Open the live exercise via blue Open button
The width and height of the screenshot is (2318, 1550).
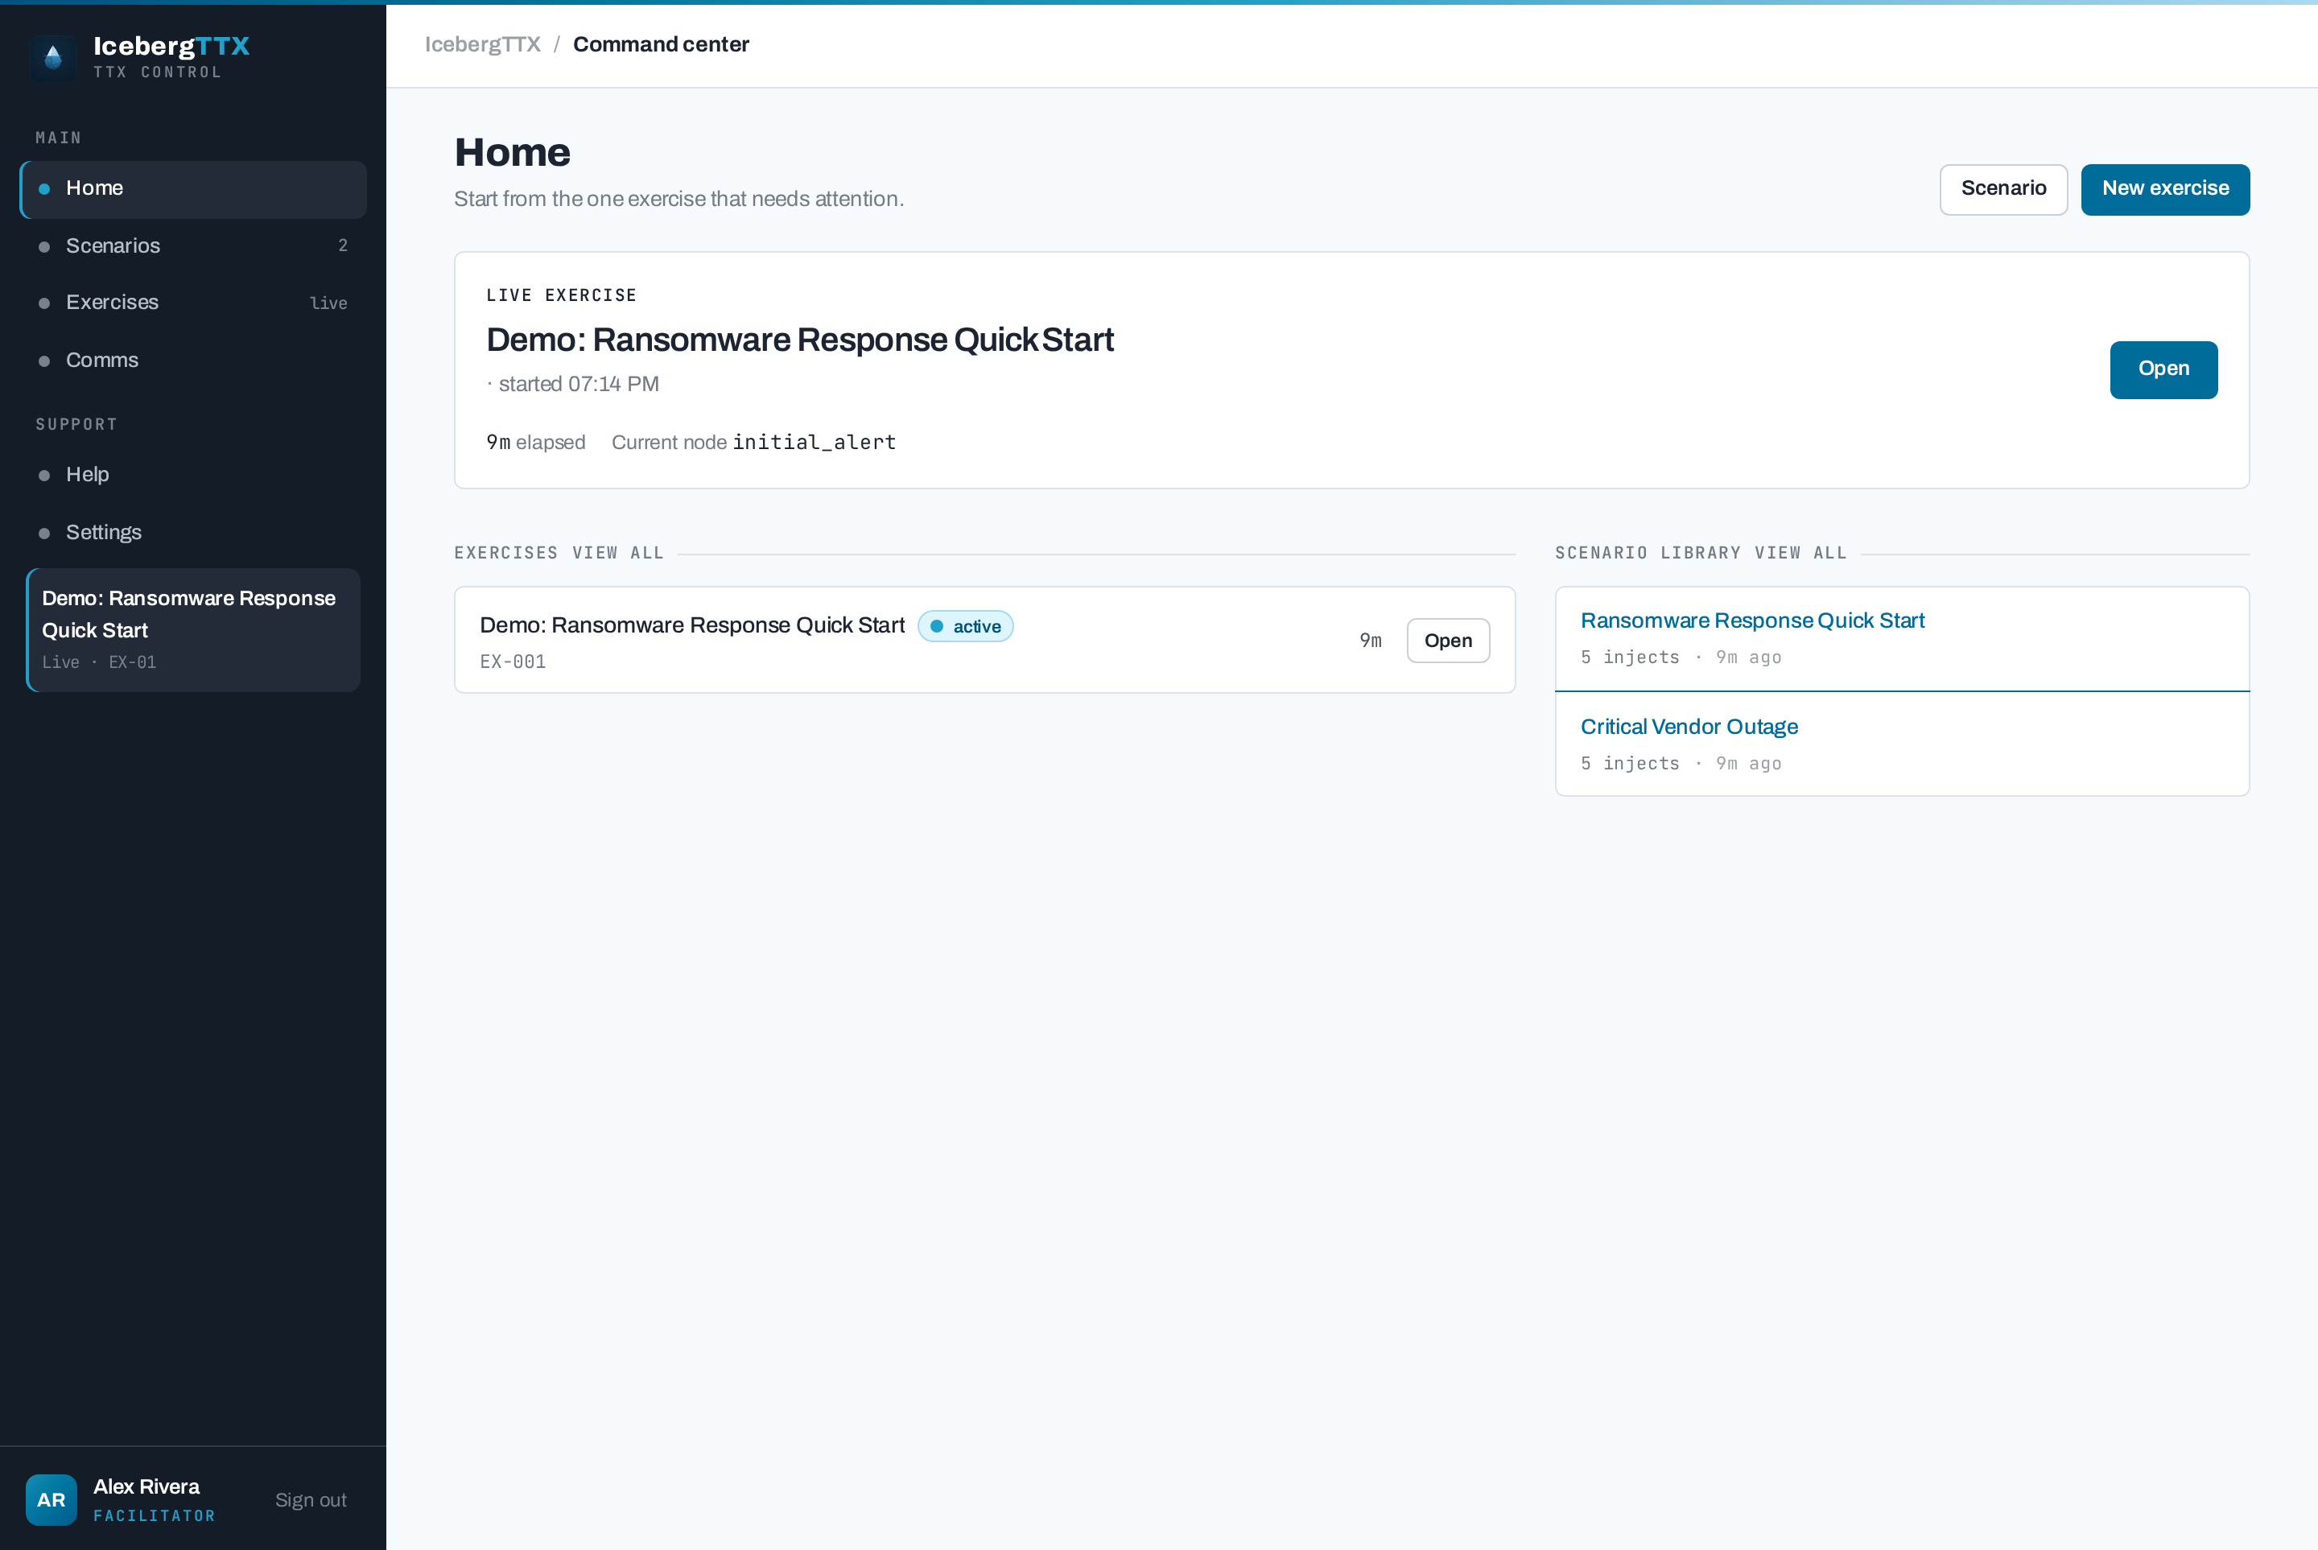tap(2163, 369)
